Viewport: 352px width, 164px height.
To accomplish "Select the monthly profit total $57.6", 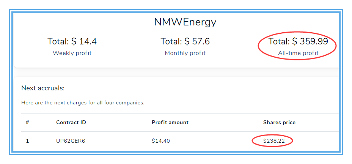I will (x=185, y=41).
